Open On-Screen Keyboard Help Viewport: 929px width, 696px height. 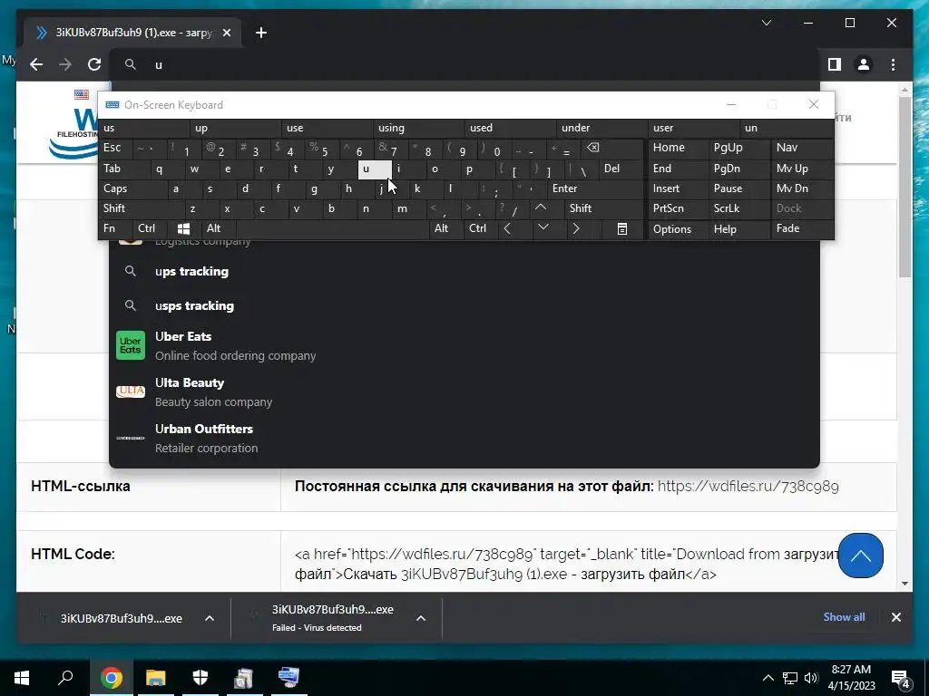[738, 228]
